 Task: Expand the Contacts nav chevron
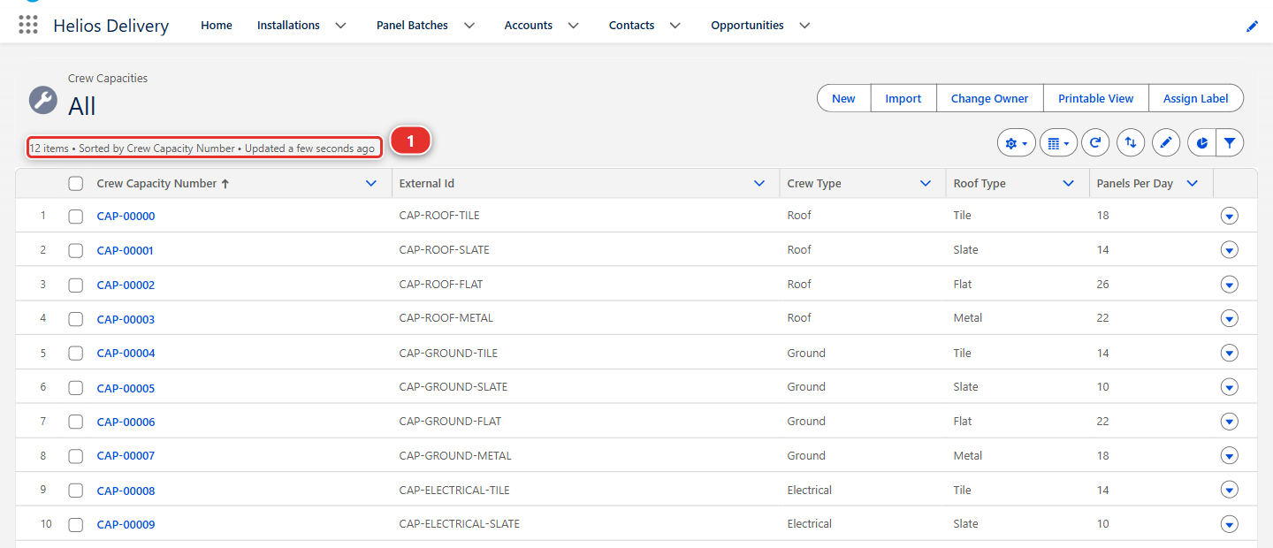[x=675, y=26]
